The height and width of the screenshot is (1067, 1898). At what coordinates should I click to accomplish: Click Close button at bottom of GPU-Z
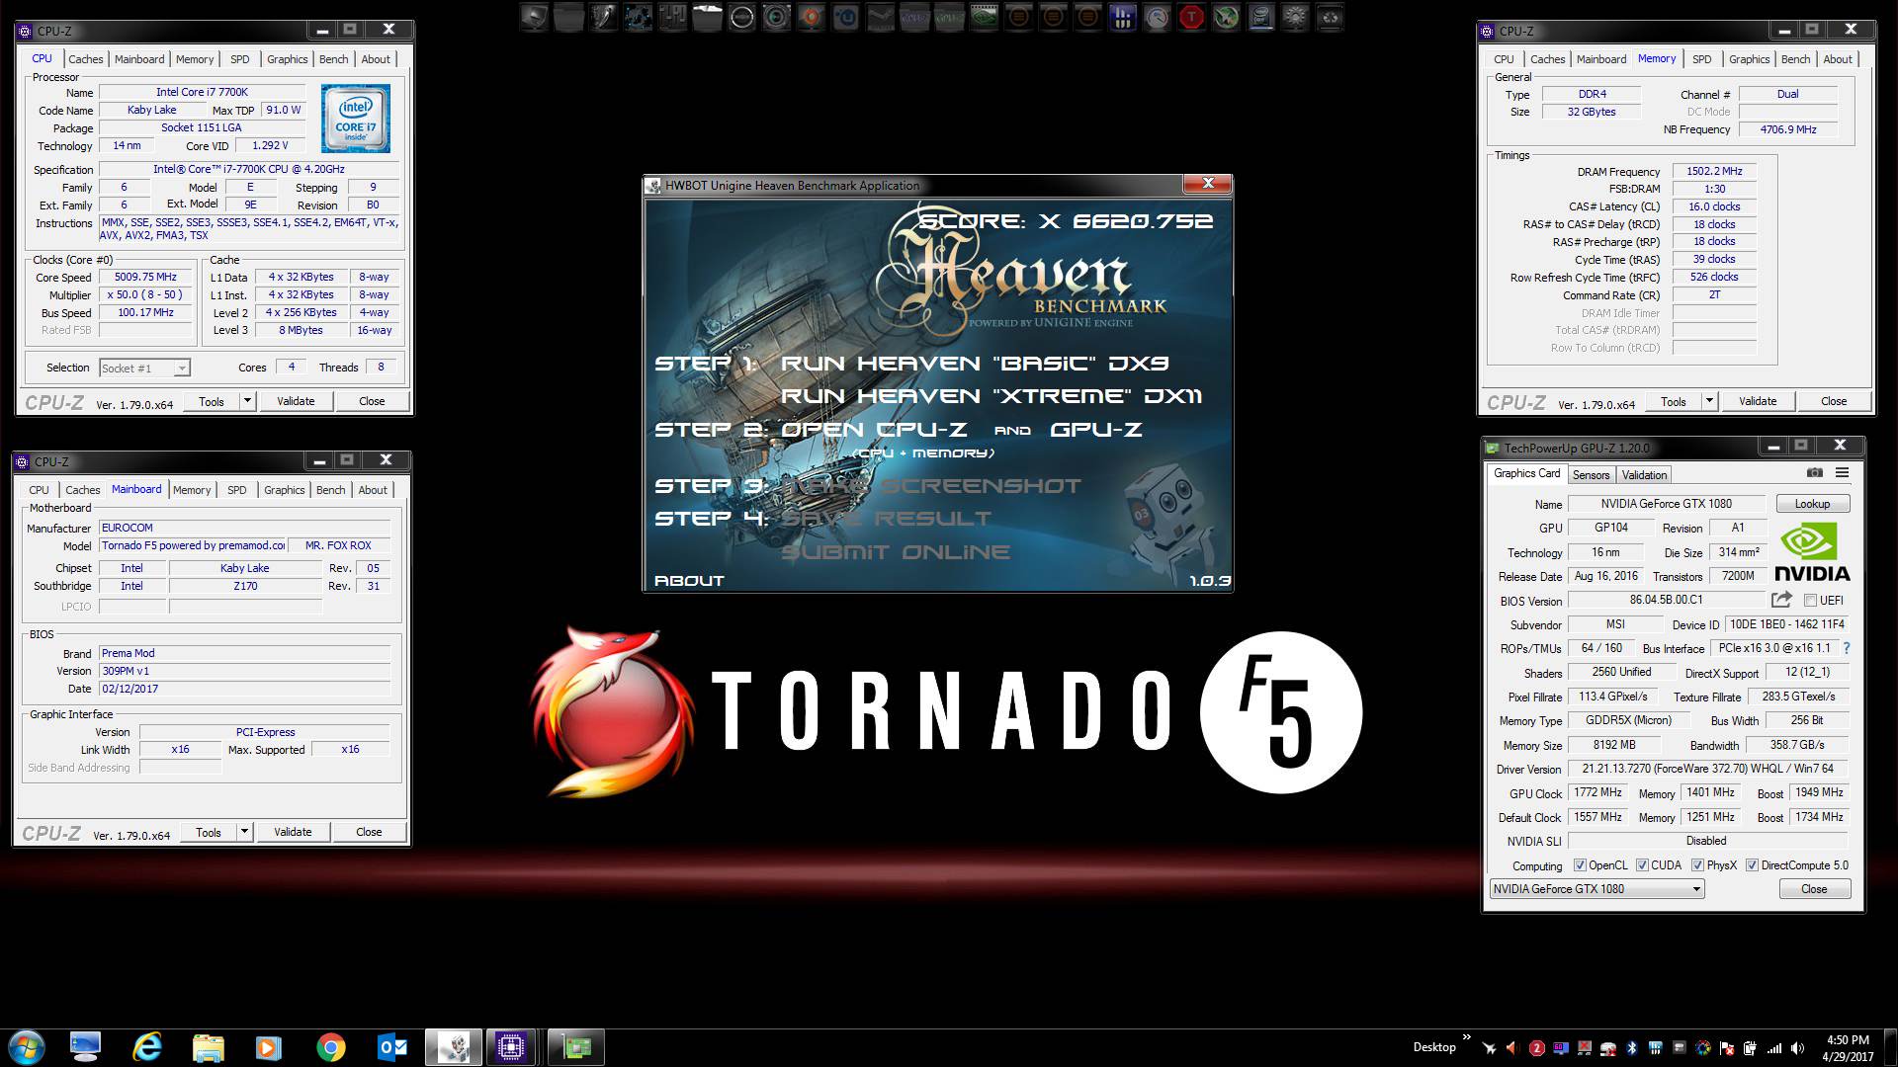click(x=1814, y=889)
